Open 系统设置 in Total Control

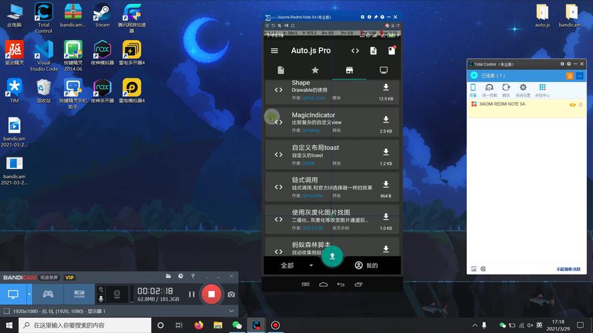523,90
